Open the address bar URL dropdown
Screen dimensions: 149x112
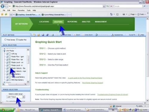coord(104,6)
